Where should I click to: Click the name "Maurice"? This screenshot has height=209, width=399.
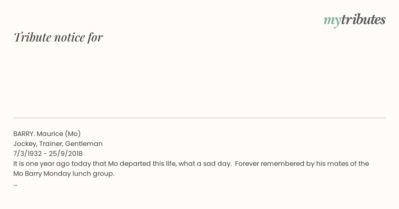click(50, 134)
